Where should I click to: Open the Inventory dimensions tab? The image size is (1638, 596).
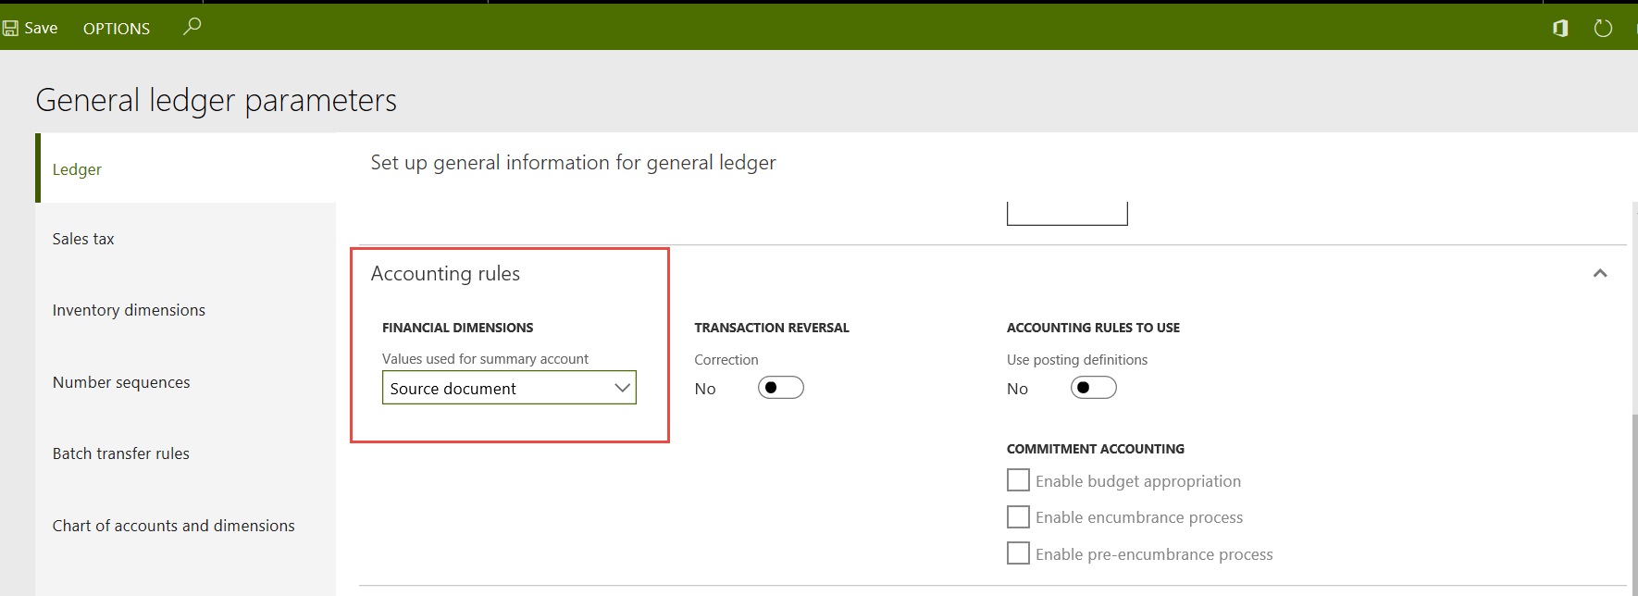[129, 310]
